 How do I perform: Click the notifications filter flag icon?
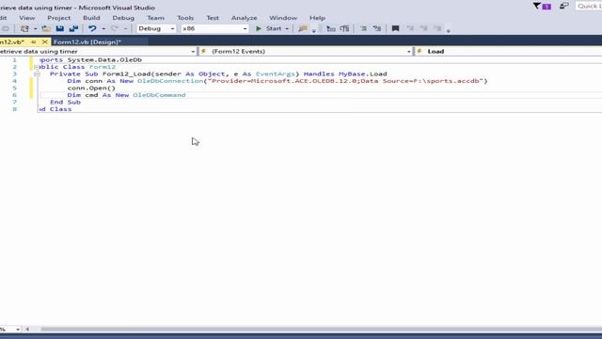[542, 7]
